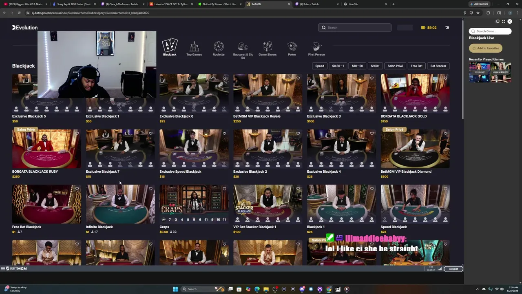This screenshot has height=294, width=522.
Task: Open the Evolution lobby hamburger menu
Action: tap(447, 28)
